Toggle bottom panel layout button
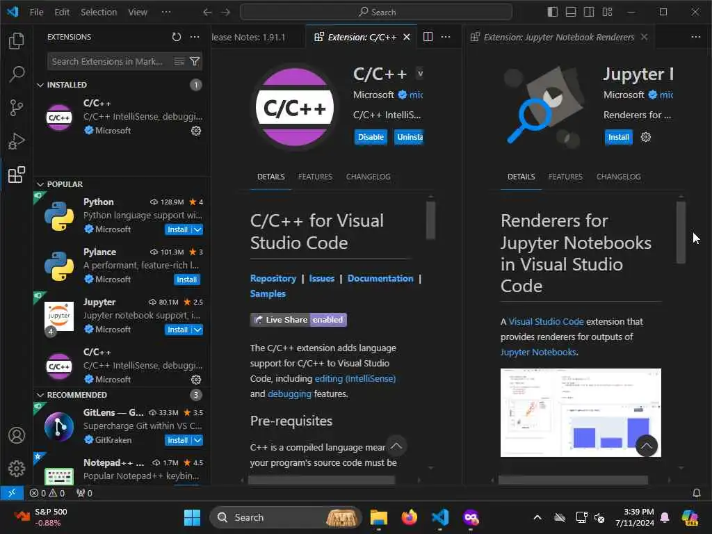Viewport: 712px width, 534px height. [571, 13]
